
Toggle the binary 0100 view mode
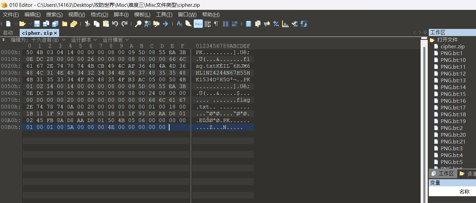coord(234,24)
